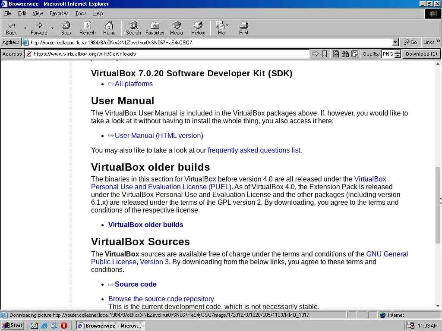
Task: Select the Browservice taskbar window button
Action: (x=110, y=326)
